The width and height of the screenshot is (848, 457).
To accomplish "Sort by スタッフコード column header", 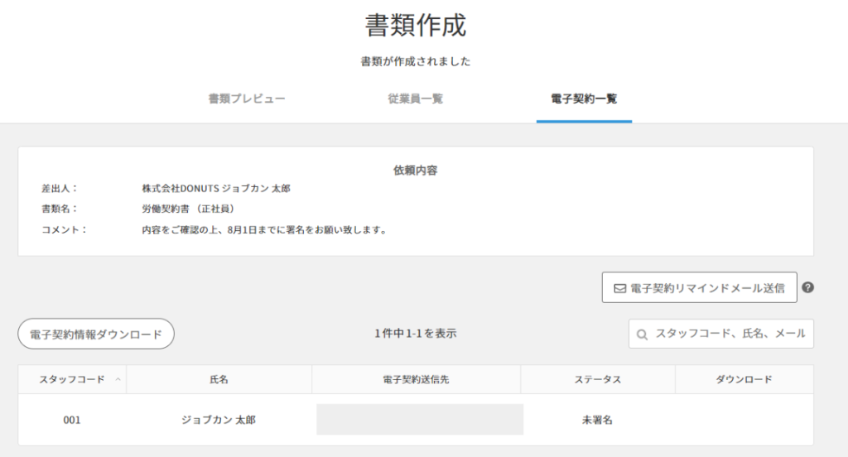I will point(72,380).
